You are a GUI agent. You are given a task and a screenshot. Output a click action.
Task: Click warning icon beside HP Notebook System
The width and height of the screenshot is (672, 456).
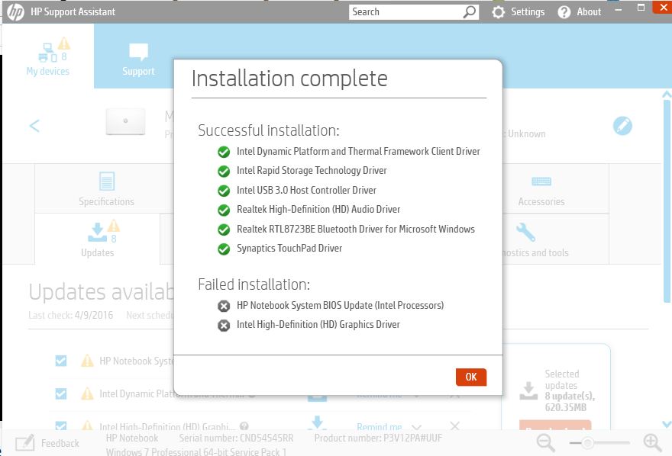(87, 361)
